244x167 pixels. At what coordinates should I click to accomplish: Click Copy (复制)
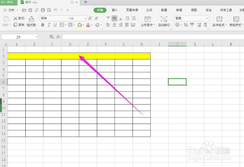coord(19,25)
